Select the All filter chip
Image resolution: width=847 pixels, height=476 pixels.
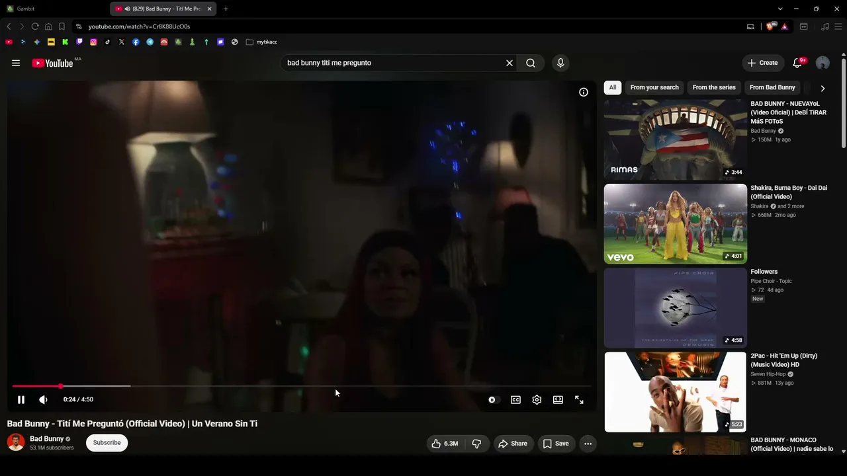(x=613, y=87)
